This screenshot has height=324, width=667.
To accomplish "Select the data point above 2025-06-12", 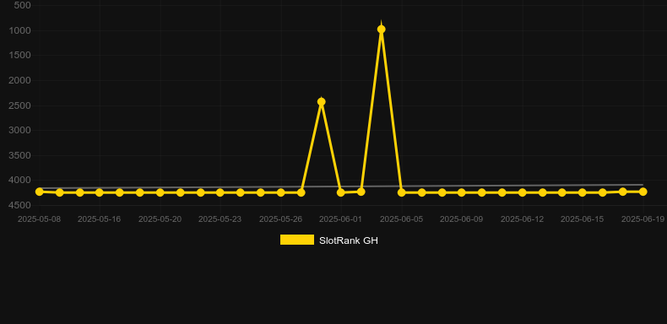I will [x=522, y=192].
